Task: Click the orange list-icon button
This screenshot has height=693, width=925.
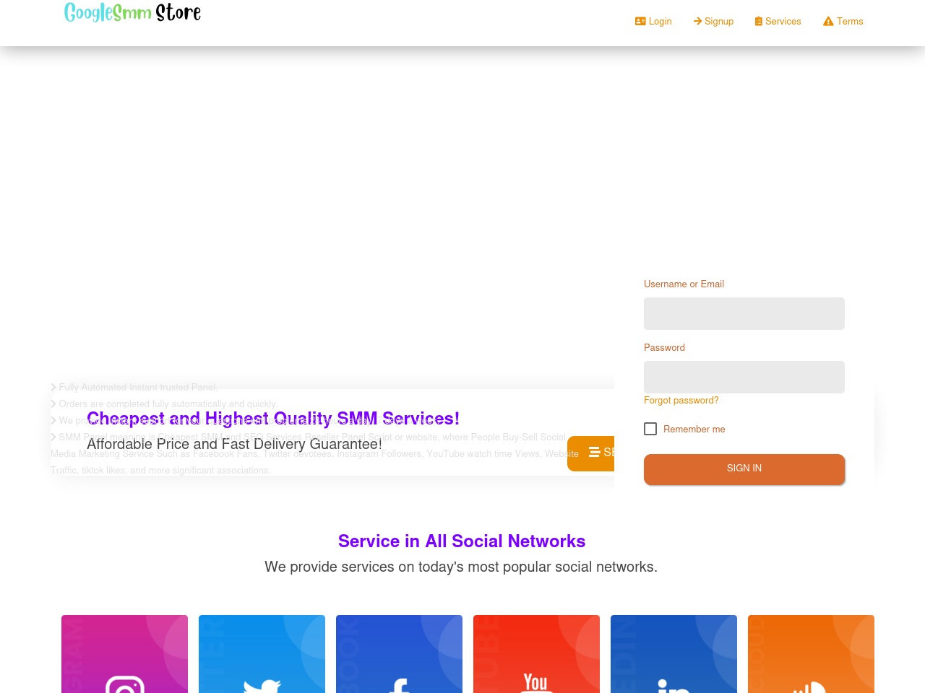Action: (x=591, y=453)
